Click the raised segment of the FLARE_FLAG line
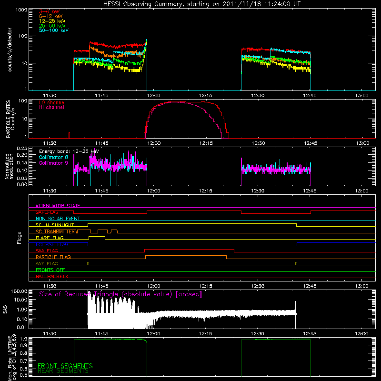 click(97, 236)
